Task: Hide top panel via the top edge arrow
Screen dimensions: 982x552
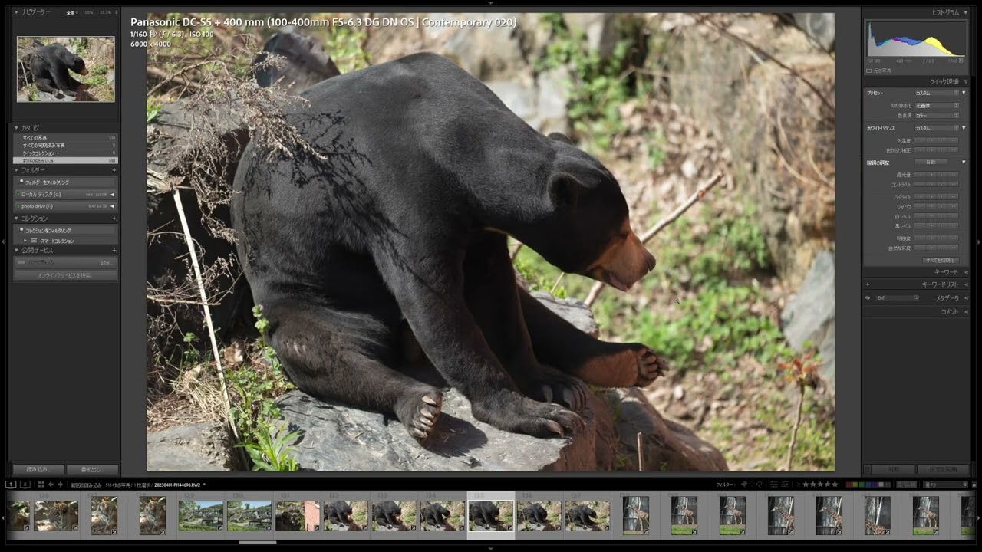Action: tap(491, 3)
